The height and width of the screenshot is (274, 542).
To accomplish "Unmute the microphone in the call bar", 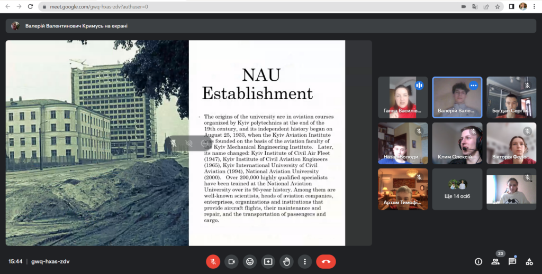I will point(213,261).
